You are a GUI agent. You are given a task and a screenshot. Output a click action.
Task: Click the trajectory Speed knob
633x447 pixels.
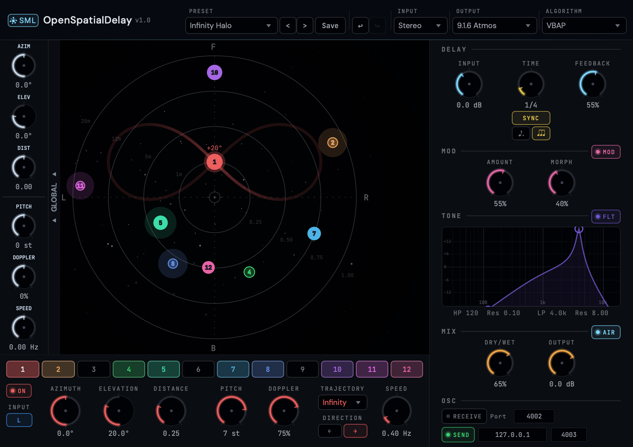397,411
